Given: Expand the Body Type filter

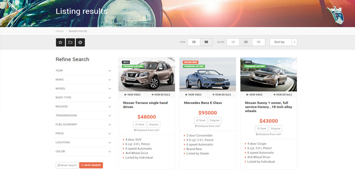Looking at the screenshot, I should 83,98.
